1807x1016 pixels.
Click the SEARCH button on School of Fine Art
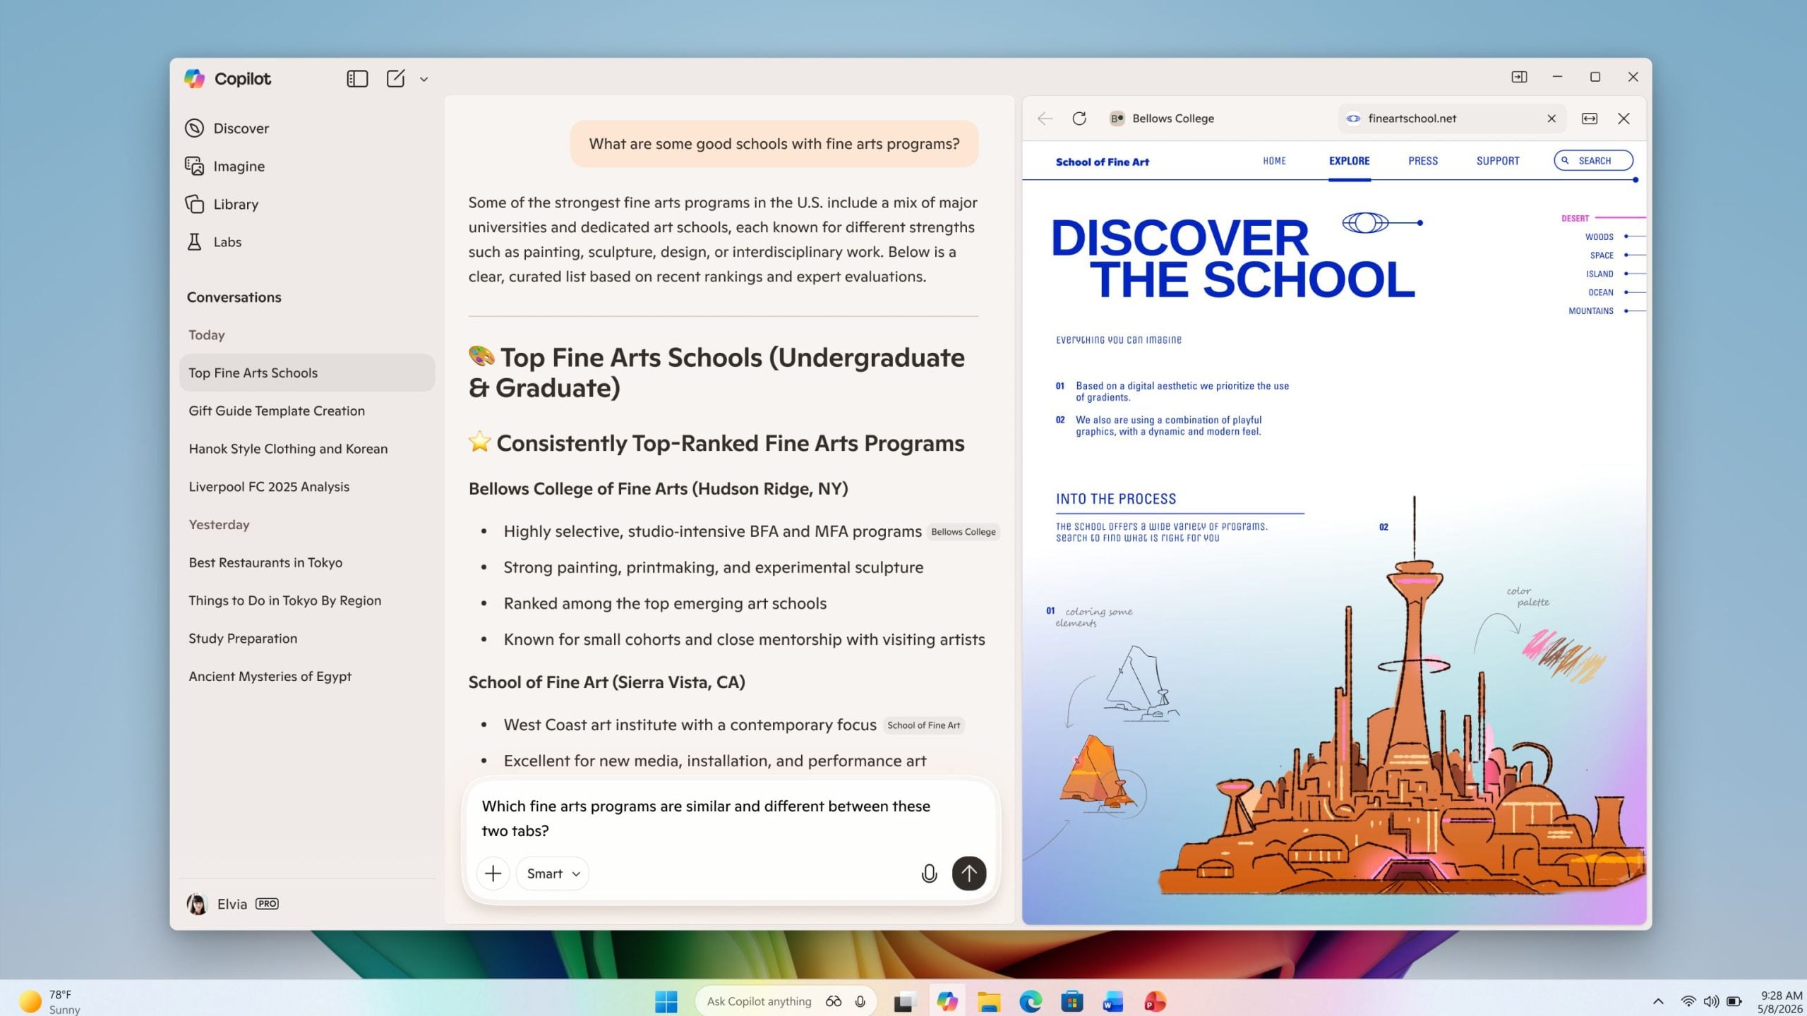pos(1593,160)
